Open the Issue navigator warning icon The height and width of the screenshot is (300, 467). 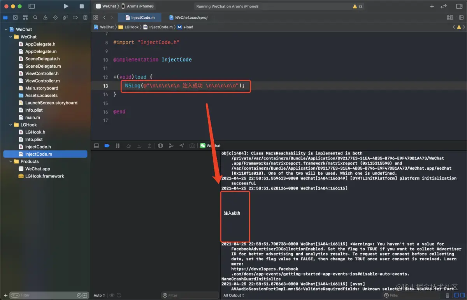[x=46, y=18]
